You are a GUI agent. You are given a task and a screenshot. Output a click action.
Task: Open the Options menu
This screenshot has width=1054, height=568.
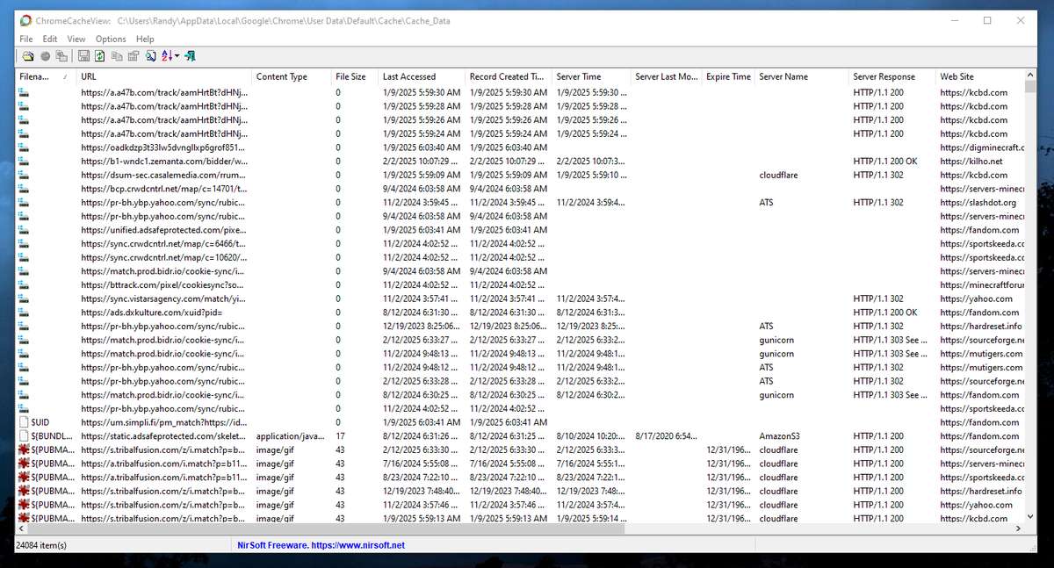tap(111, 40)
